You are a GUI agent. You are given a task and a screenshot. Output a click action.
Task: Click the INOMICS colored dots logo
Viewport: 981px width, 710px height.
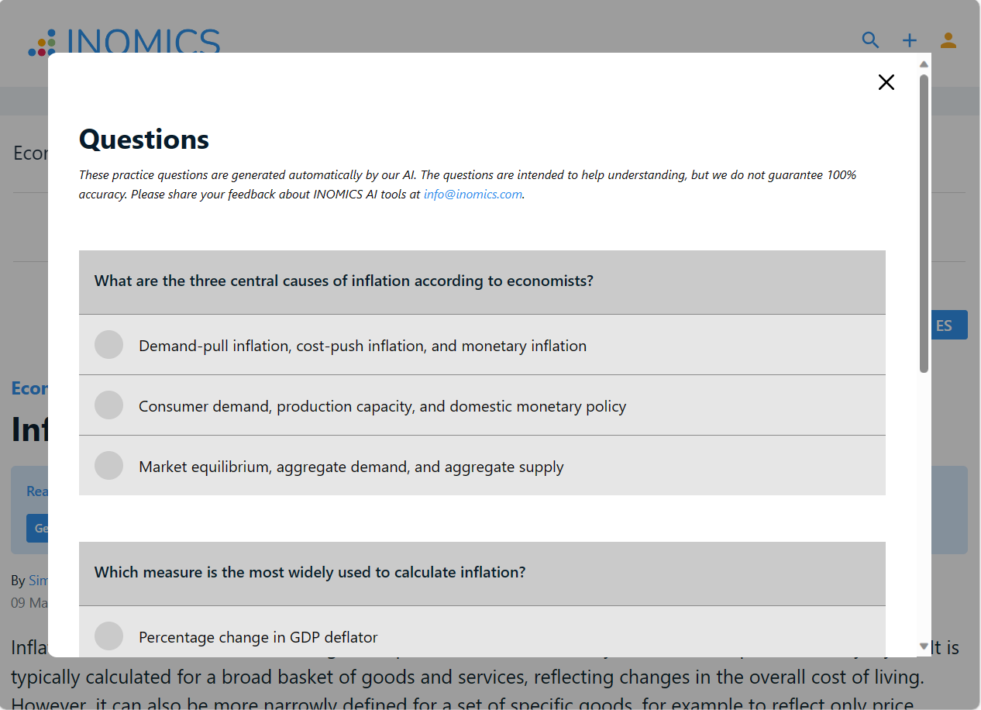click(x=42, y=43)
